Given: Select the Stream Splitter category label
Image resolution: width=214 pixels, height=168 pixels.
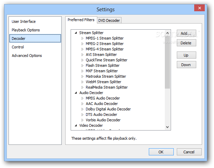Looking at the screenshot, I should click(91, 33).
